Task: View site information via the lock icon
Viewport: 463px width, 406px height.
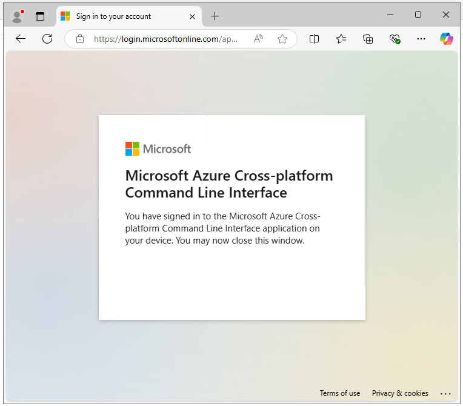Action: [80, 39]
